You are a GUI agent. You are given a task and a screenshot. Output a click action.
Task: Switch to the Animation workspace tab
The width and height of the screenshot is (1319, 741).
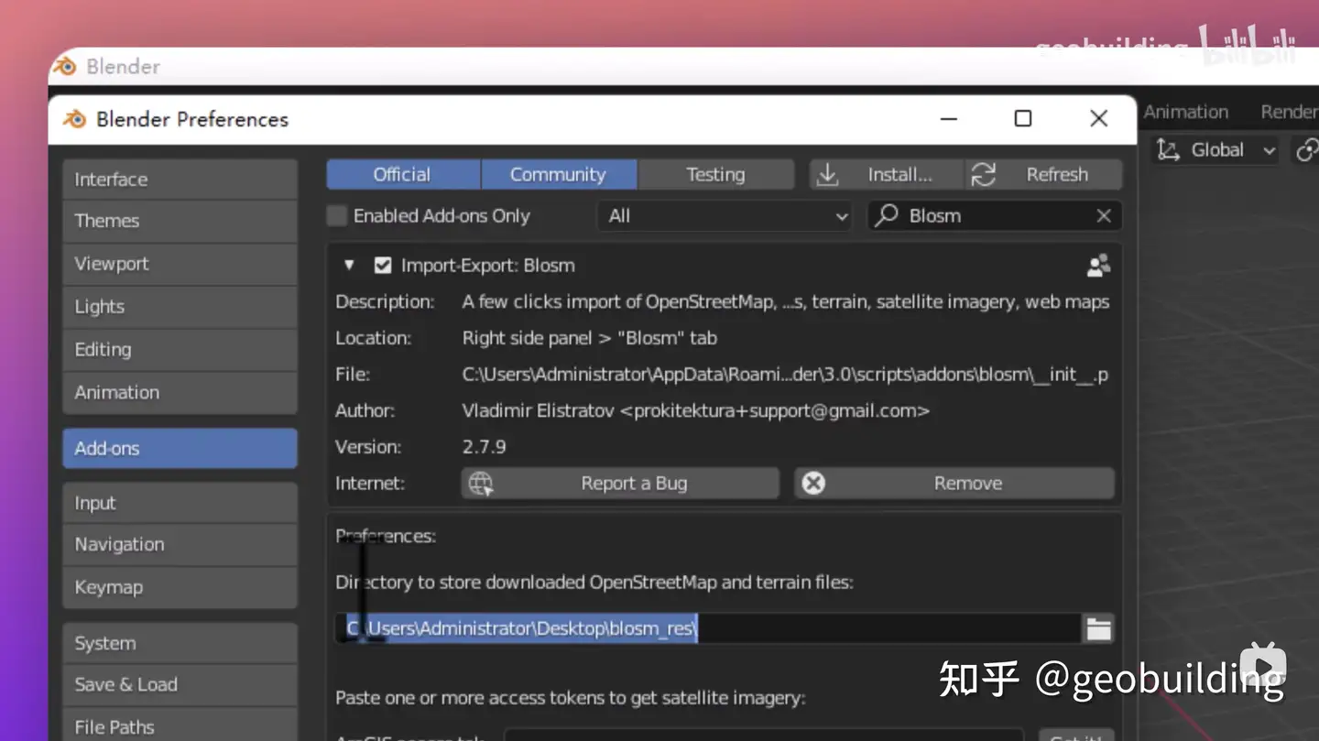click(x=1186, y=112)
